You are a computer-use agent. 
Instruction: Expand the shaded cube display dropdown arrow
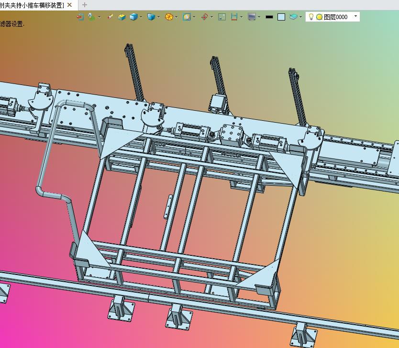pyautogui.click(x=141, y=17)
